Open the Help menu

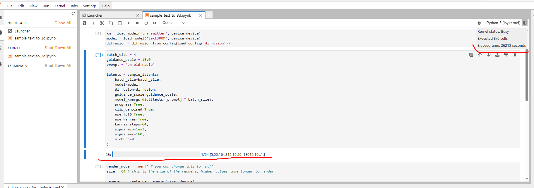click(106, 6)
